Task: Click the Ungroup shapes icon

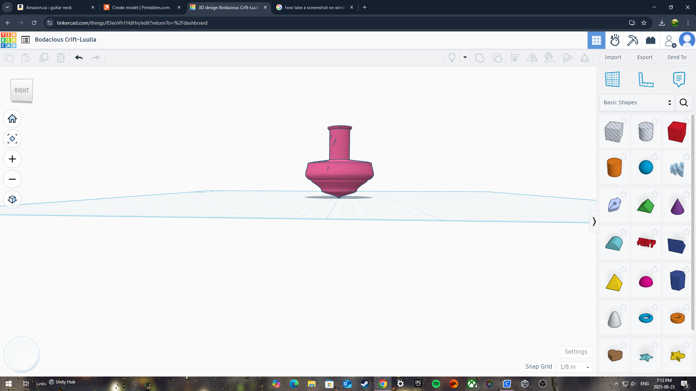Action: tap(497, 58)
